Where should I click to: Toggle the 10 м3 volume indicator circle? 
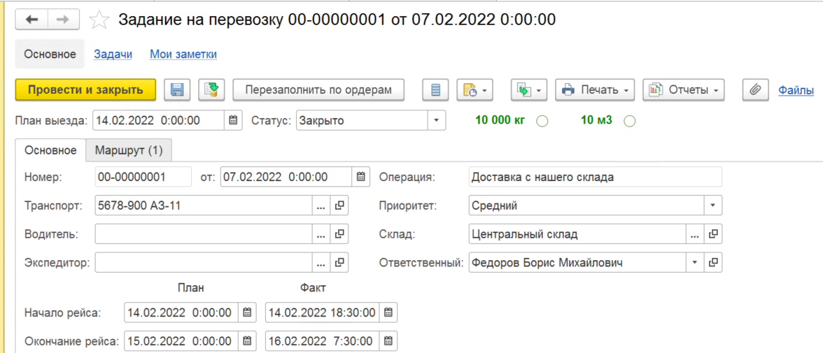point(629,121)
